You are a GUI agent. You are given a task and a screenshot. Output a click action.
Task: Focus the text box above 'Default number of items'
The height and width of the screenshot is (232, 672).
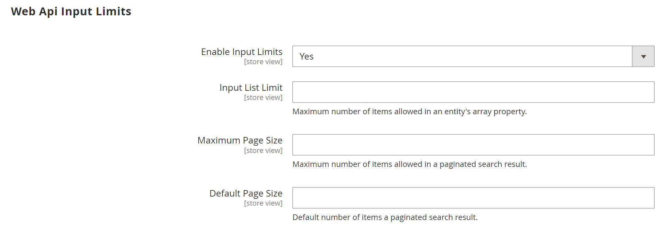[473, 198]
